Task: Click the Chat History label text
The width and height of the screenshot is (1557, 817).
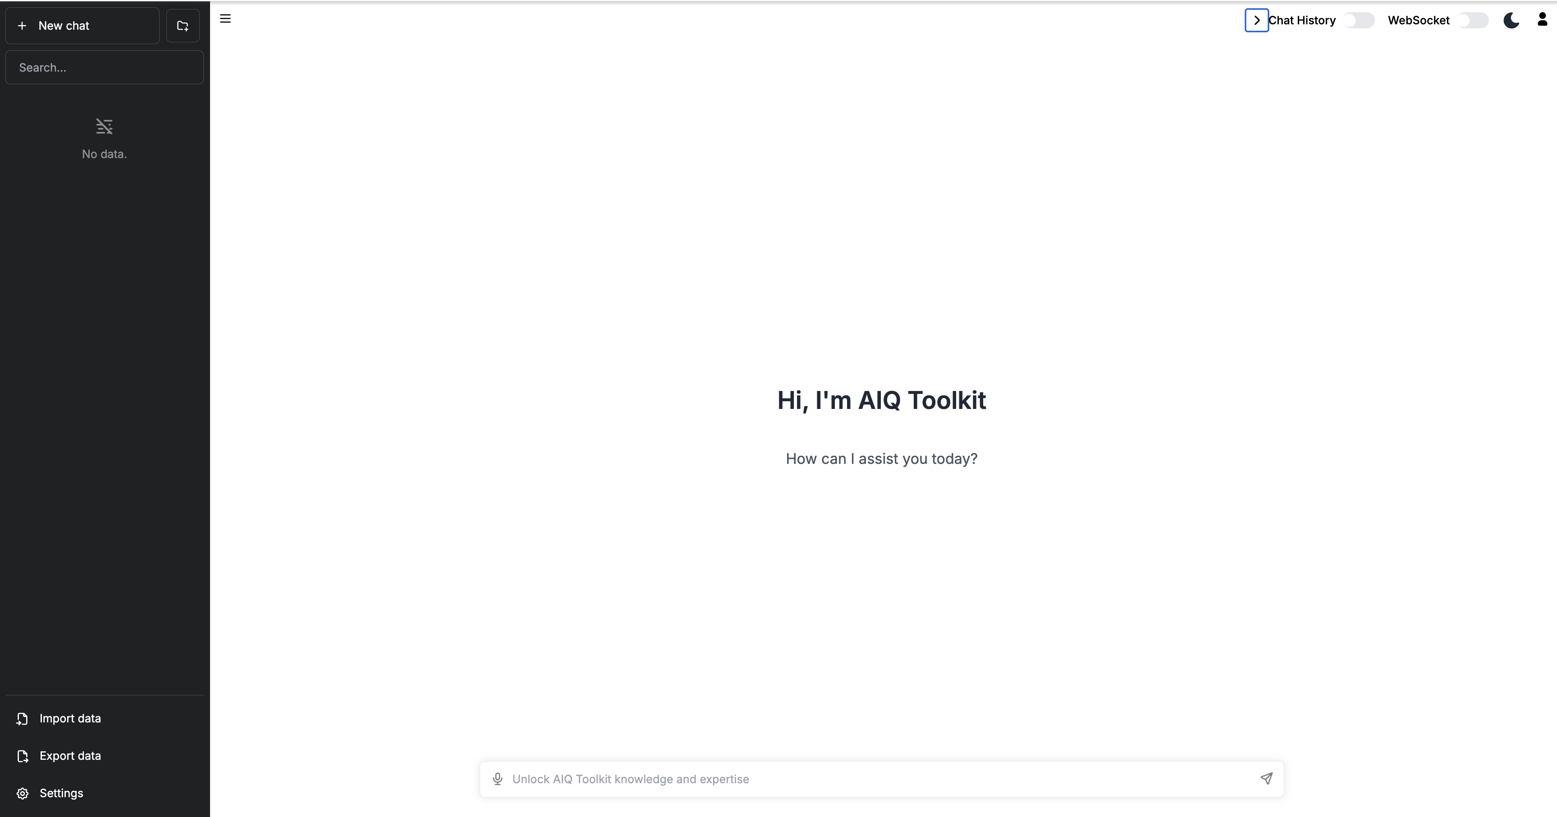Action: 1302,21
